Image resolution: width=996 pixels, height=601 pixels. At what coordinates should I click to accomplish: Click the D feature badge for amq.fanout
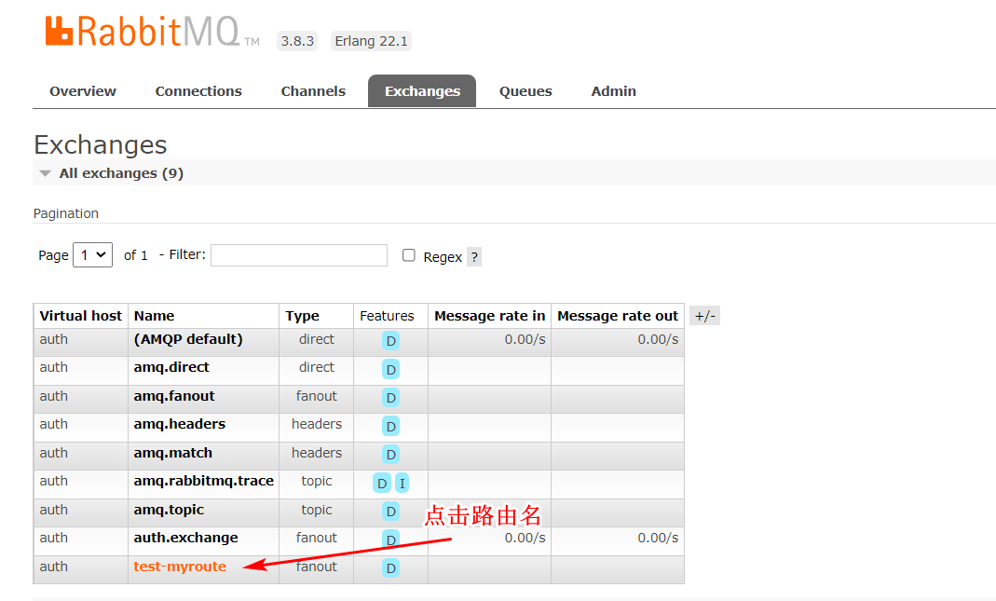point(390,398)
